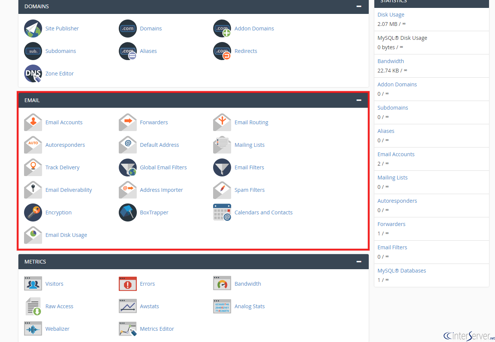
Task: Click the 'MySQL® Disk Usage' statistics label
Action: point(402,38)
